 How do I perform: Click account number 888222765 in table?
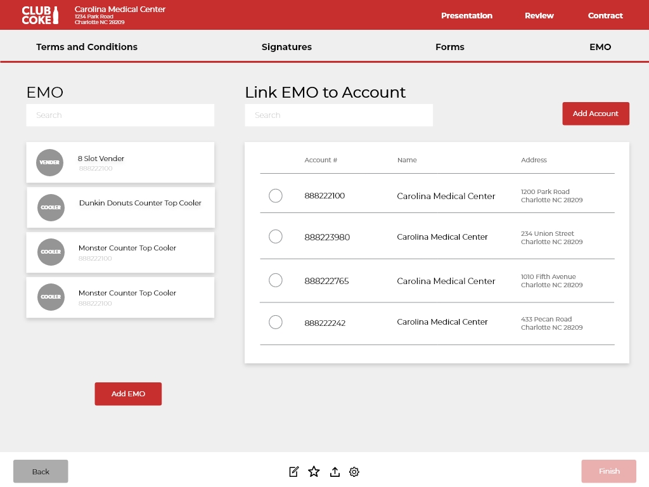pos(326,281)
